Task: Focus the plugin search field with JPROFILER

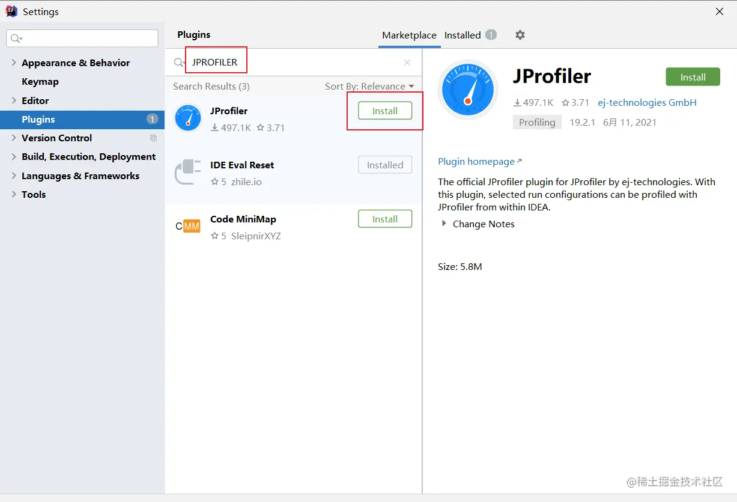Action: [x=294, y=63]
